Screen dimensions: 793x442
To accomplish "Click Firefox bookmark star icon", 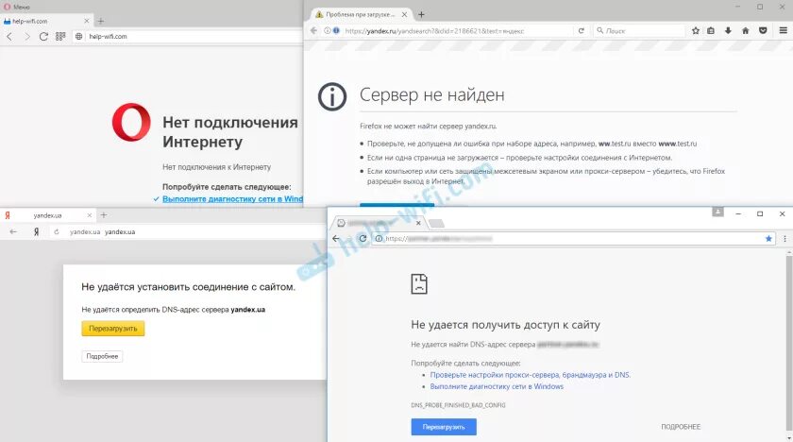I will pyautogui.click(x=696, y=31).
